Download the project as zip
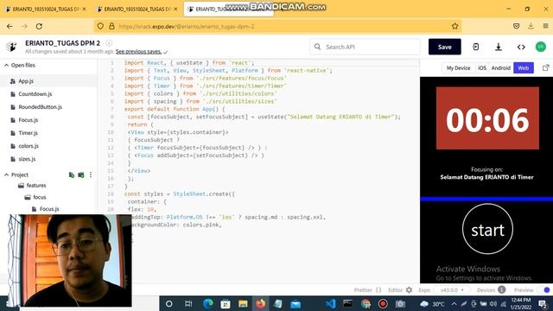Image resolution: width=553 pixels, height=311 pixels. (x=499, y=47)
